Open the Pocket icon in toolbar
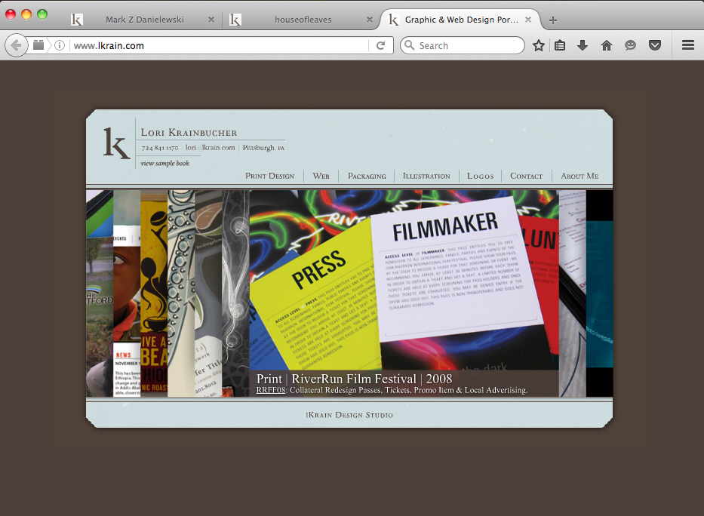Image resolution: width=704 pixels, height=516 pixels. tap(655, 45)
